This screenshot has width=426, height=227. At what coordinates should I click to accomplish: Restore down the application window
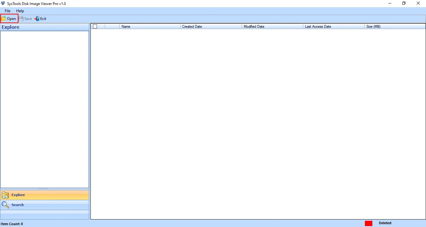[x=404, y=3]
